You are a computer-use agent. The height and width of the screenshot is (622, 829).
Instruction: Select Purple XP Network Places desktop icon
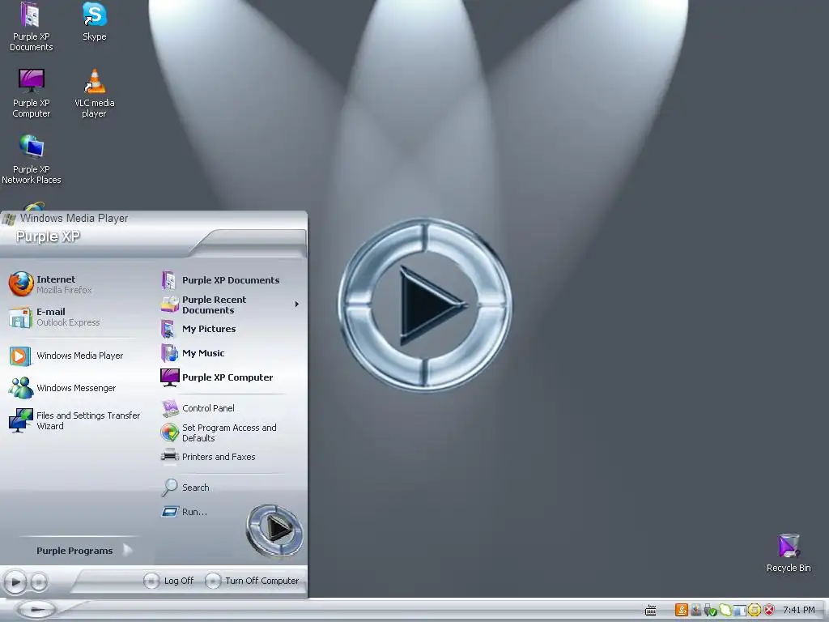coord(32,160)
